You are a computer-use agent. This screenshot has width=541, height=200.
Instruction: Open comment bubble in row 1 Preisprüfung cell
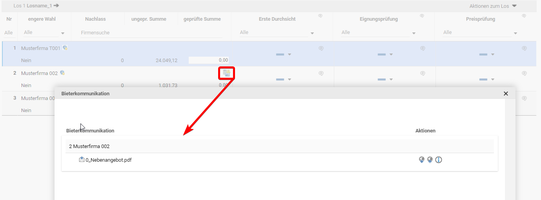524,48
